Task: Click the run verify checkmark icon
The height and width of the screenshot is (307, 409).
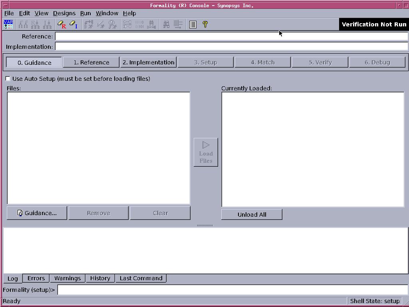Action: coord(101,24)
